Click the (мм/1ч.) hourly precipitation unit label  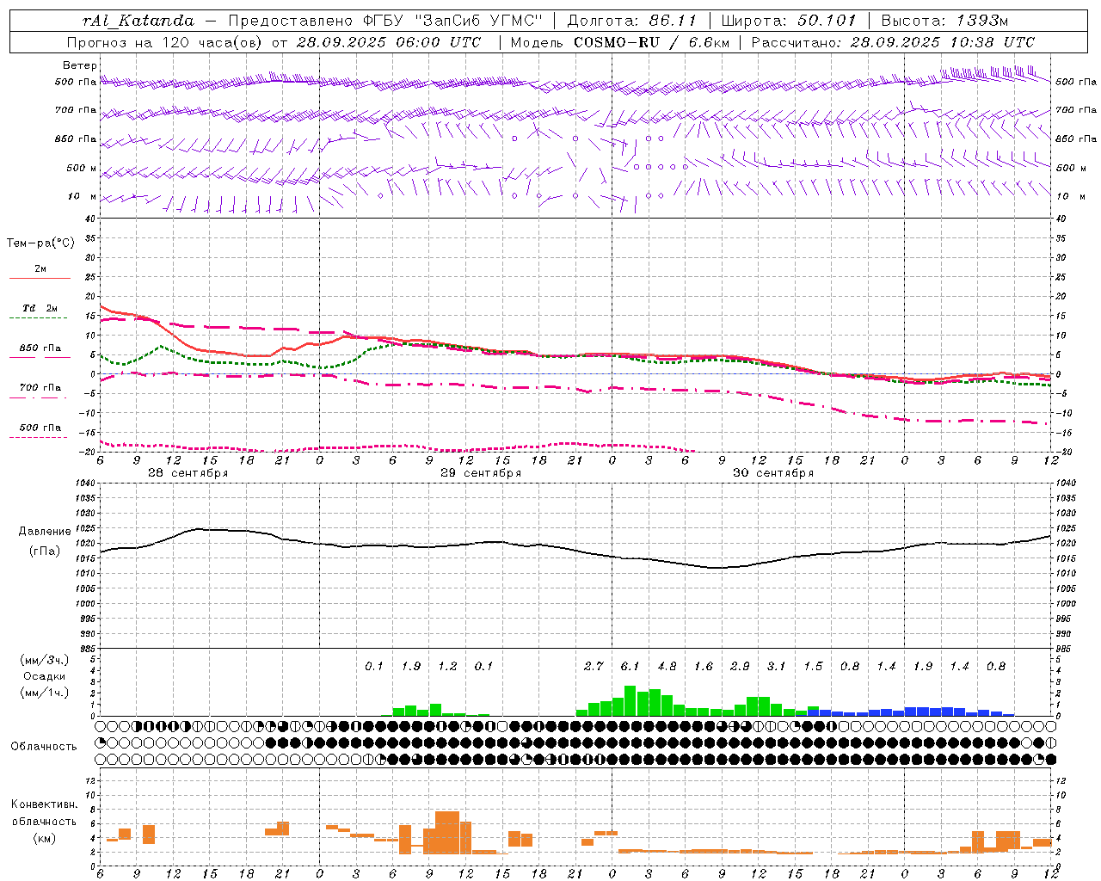pyautogui.click(x=44, y=693)
